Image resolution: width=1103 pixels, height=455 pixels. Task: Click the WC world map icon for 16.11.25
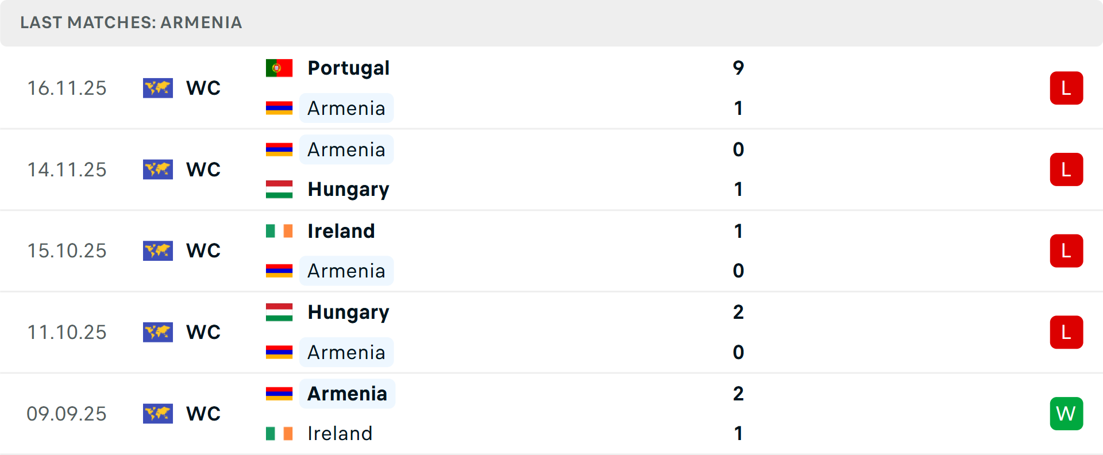pos(158,88)
